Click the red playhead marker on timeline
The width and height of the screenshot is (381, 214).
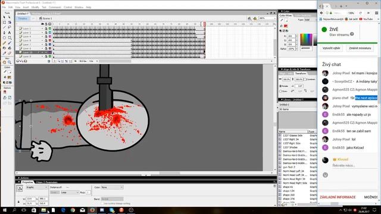[x=205, y=24]
